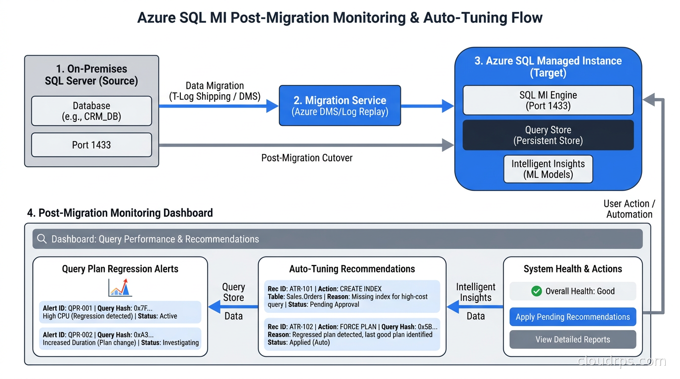Open recommendation ATR-101 CREATE INDEX card

pyautogui.click(x=352, y=297)
